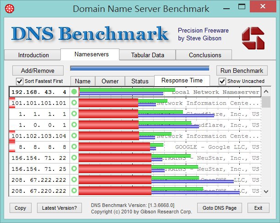Click the DNS Benchmark Version text
The width and height of the screenshot is (280, 223).
133,205
